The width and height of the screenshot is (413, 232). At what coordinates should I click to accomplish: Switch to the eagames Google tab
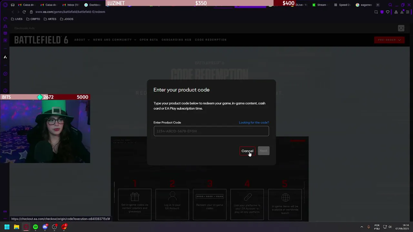[364, 5]
